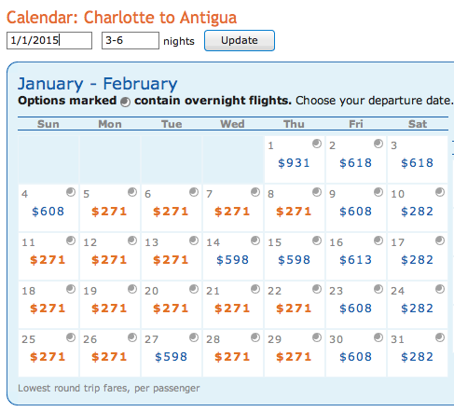Click overnight moon icon on January 17
The width and height of the screenshot is (454, 412).
440,240
